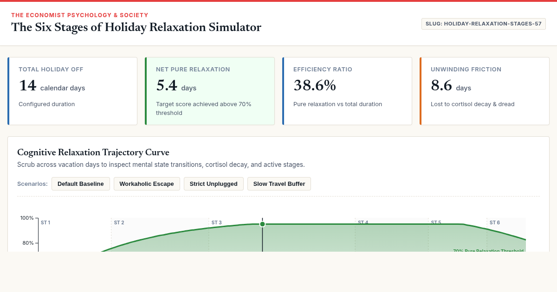Viewport: 557px width, 292px height.
Task: Click the 8.6 days friction value
Action: pyautogui.click(x=451, y=86)
